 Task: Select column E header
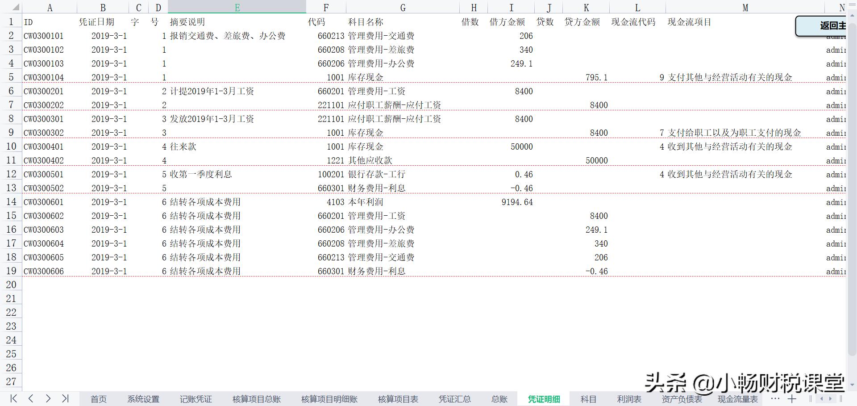pos(237,8)
